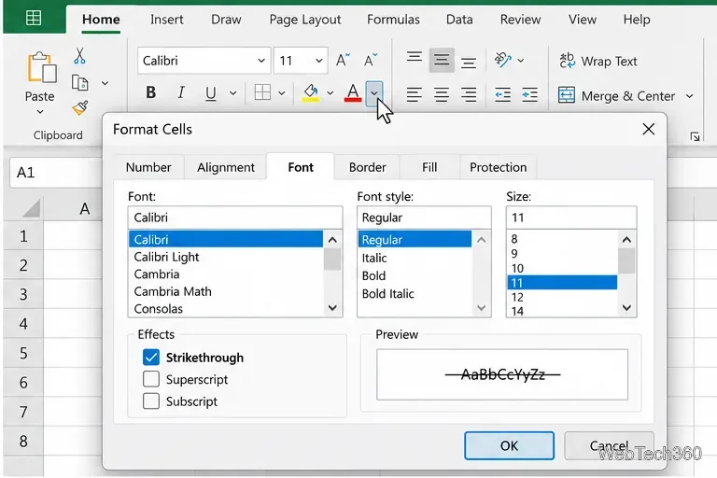The width and height of the screenshot is (717, 478).
Task: Center text horizontally in the ribbon
Action: point(442,94)
